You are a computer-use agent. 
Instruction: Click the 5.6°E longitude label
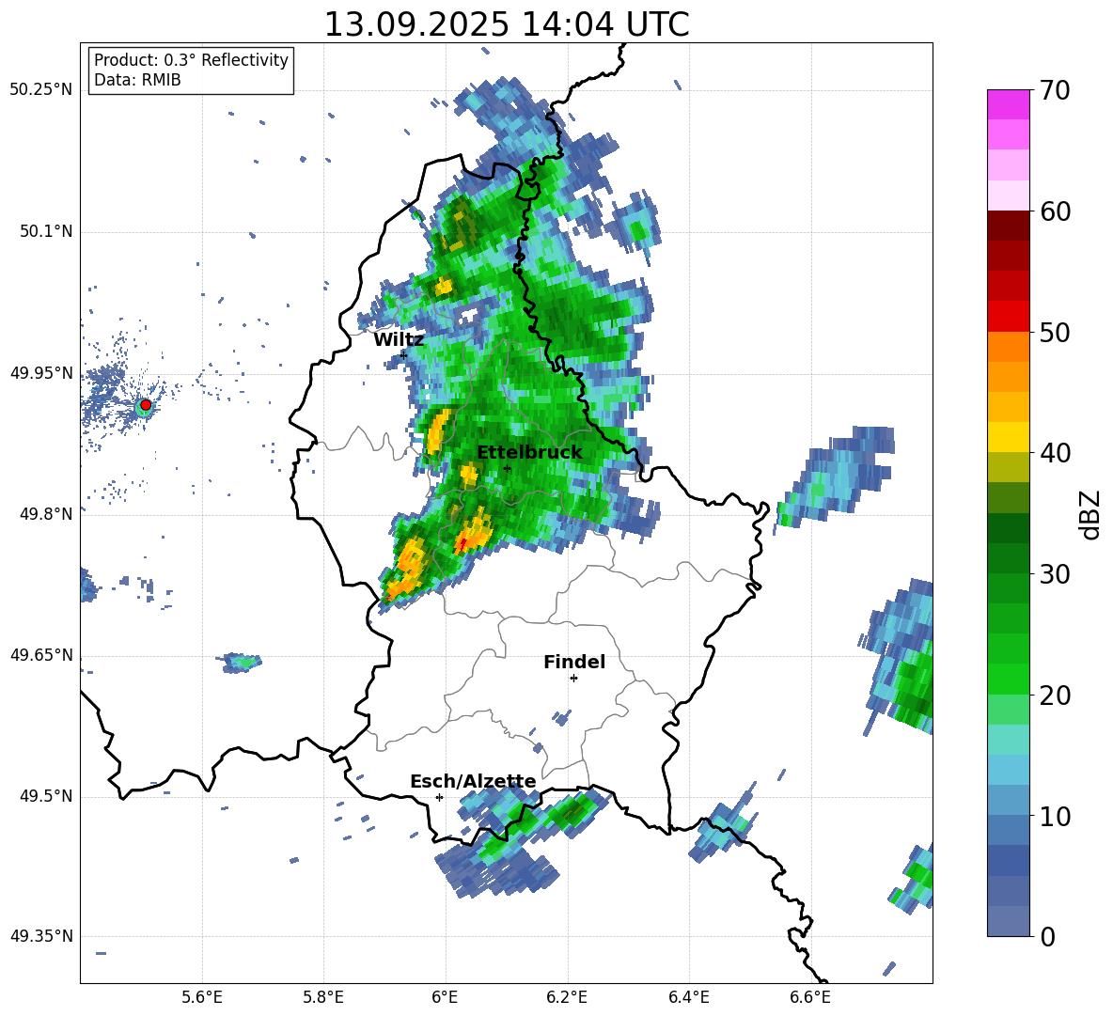tap(202, 997)
